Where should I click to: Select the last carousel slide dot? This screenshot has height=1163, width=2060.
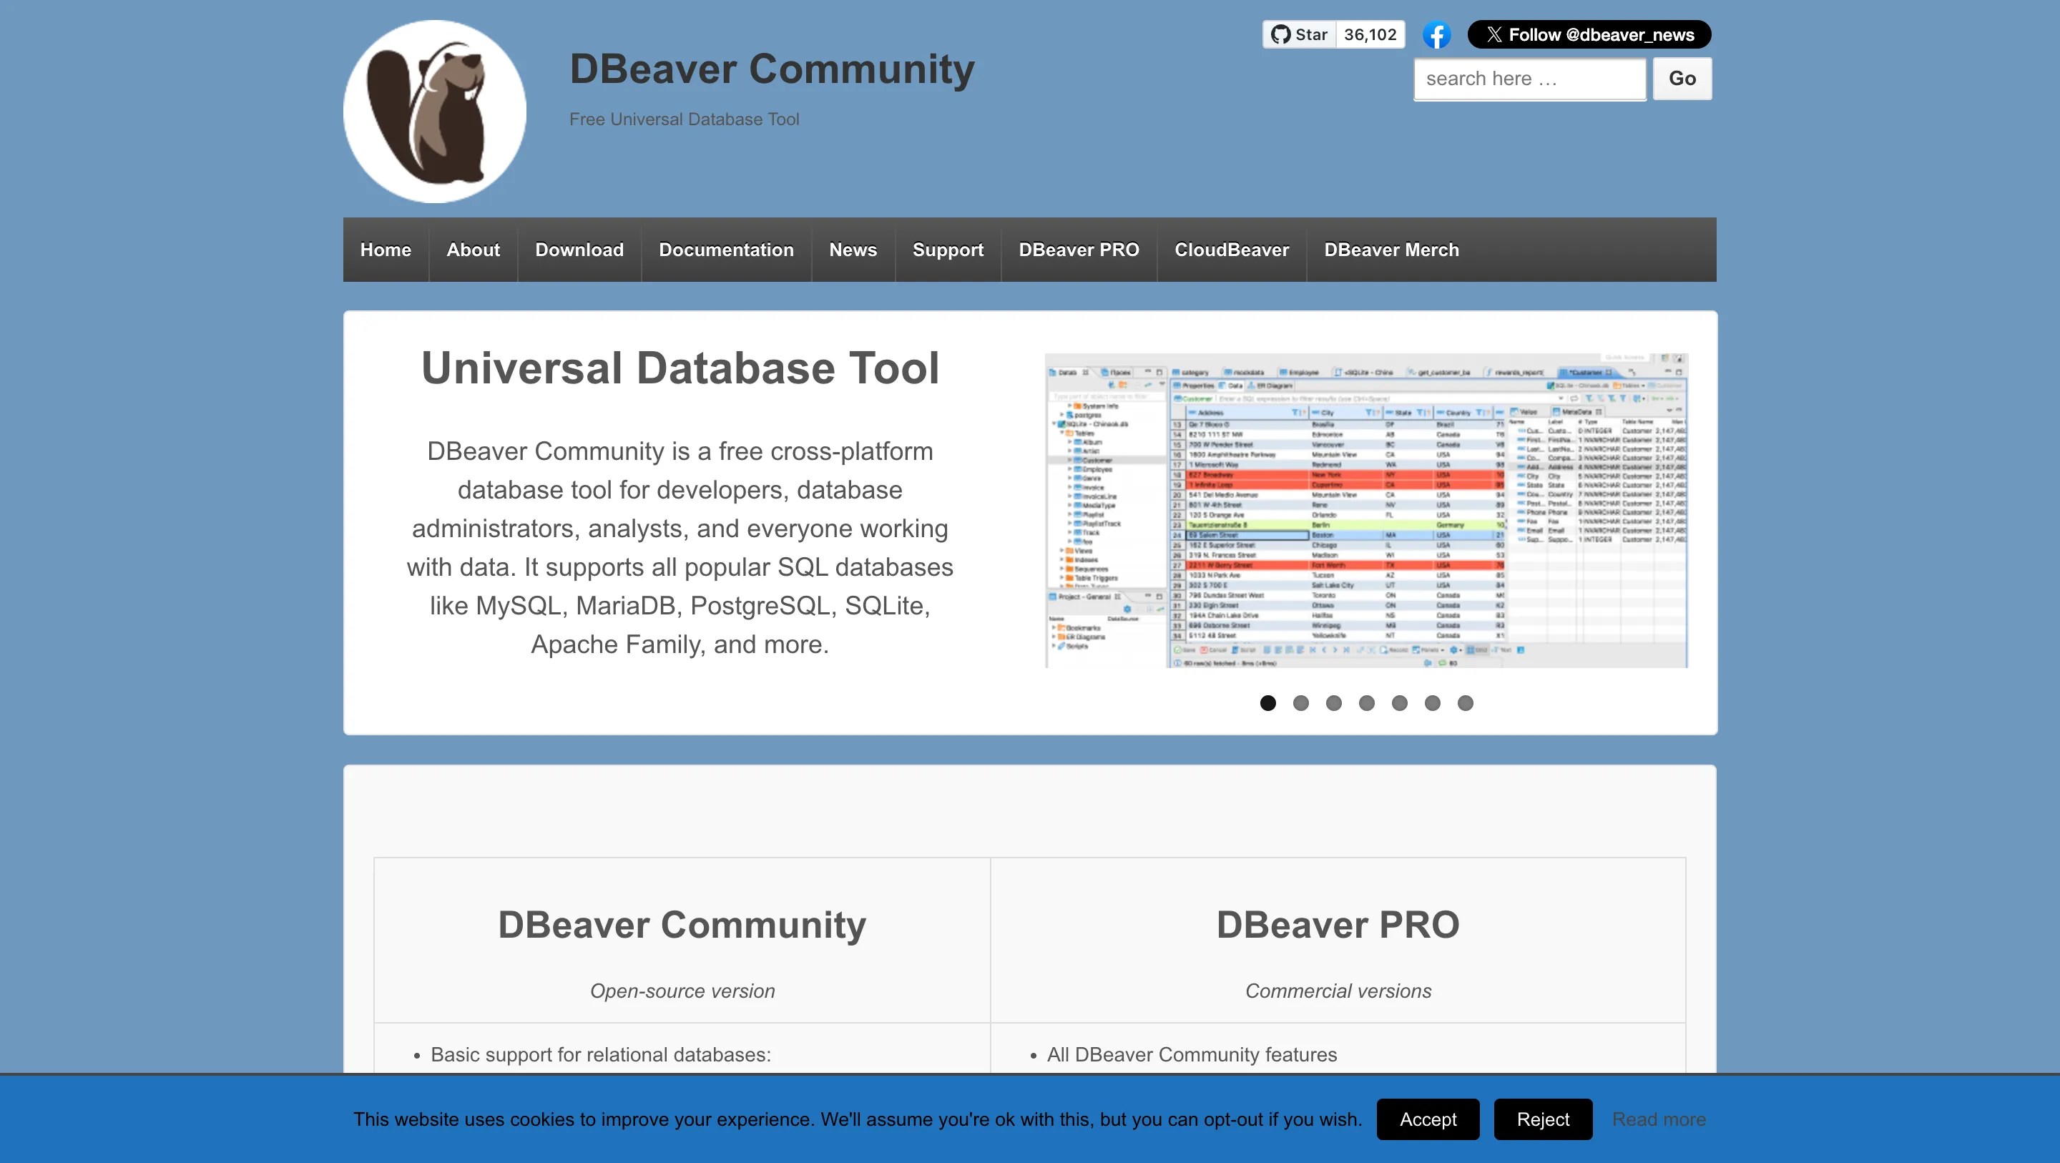click(1465, 703)
